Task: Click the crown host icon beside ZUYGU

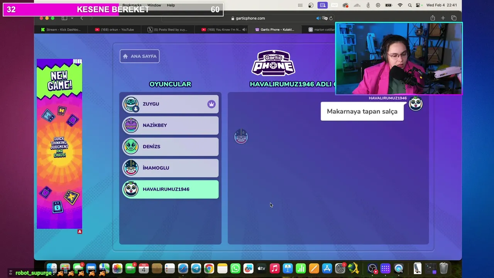Action: (x=211, y=104)
